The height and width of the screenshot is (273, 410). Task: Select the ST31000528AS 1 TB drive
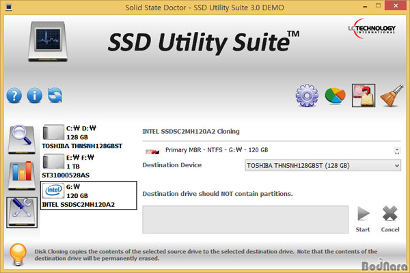tap(88, 166)
